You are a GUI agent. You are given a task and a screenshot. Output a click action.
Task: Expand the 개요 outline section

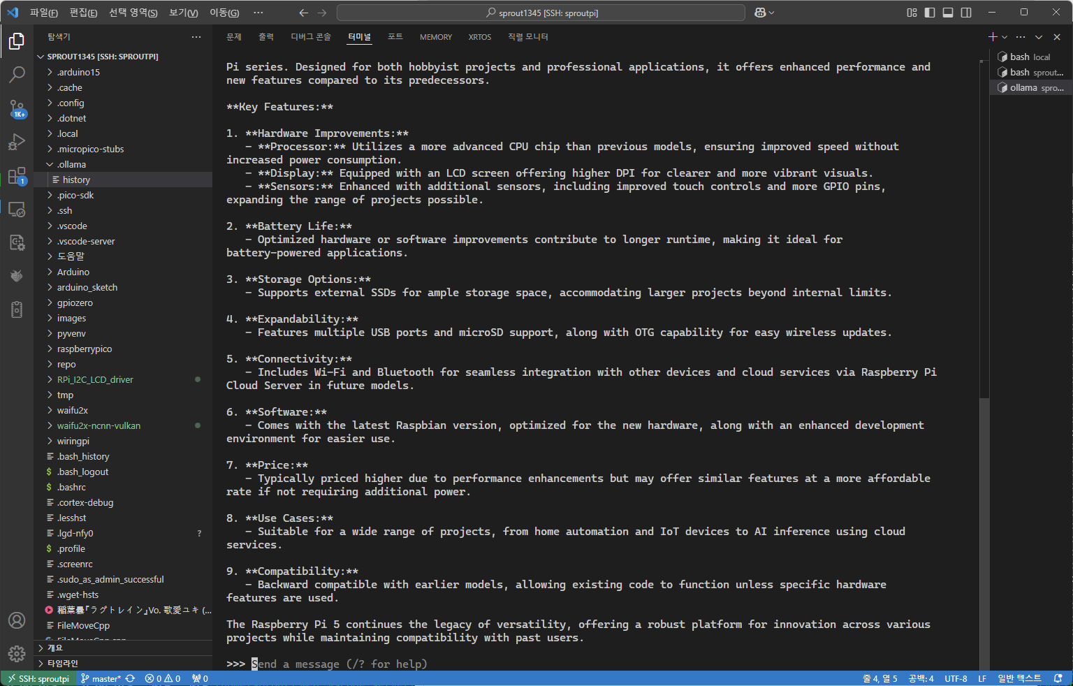(123, 648)
